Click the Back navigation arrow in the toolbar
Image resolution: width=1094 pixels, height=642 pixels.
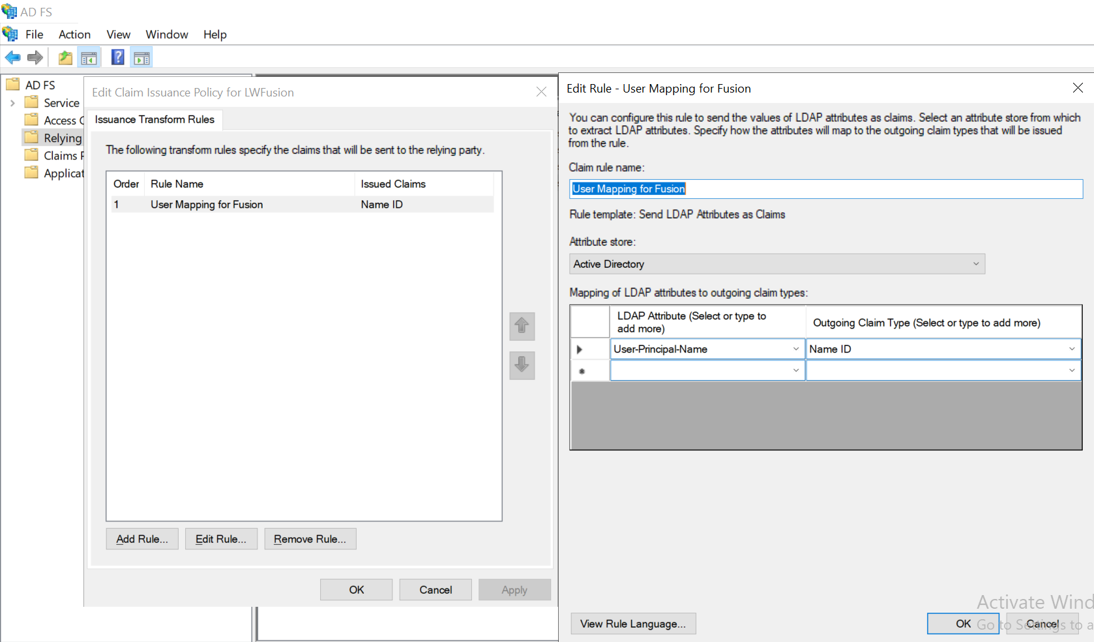point(12,57)
